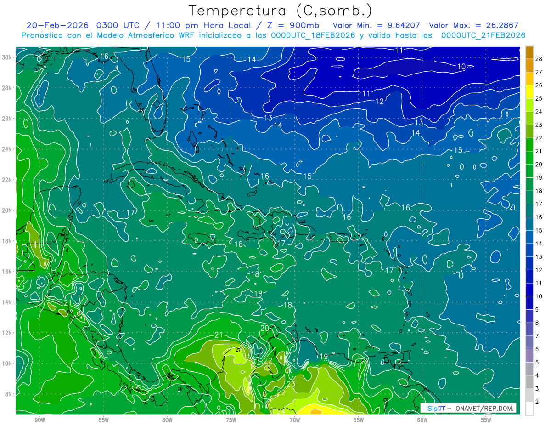Image resolution: width=551 pixels, height=426 pixels.
Task: Click the '12N' latitude axis label
Action: (8, 333)
